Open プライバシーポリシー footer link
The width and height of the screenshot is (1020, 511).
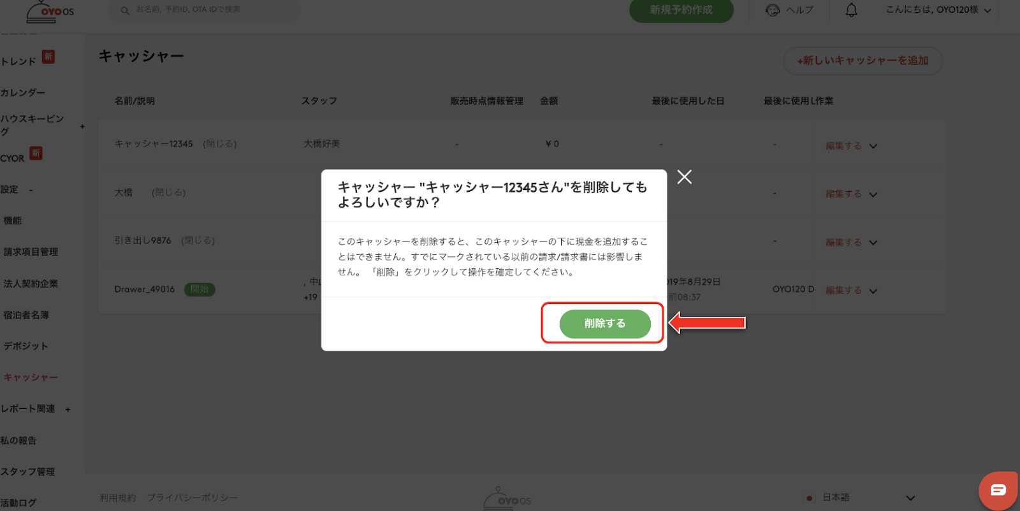[192, 498]
